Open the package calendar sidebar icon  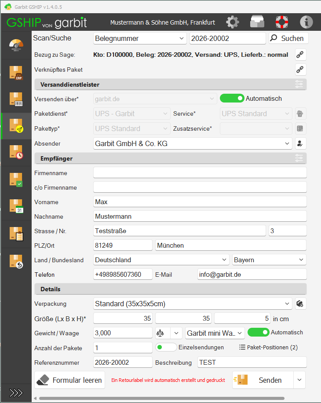tap(16, 206)
